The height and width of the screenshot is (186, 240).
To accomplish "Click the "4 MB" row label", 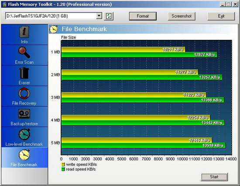I will point(55,120).
